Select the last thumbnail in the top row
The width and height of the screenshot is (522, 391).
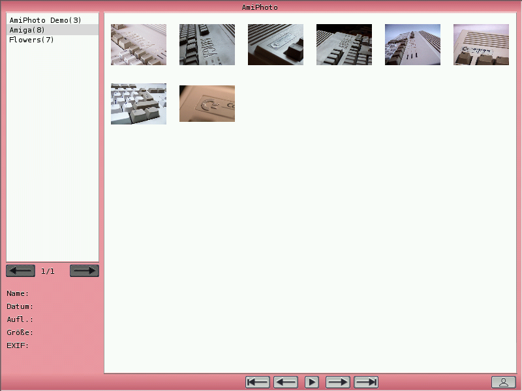click(481, 45)
